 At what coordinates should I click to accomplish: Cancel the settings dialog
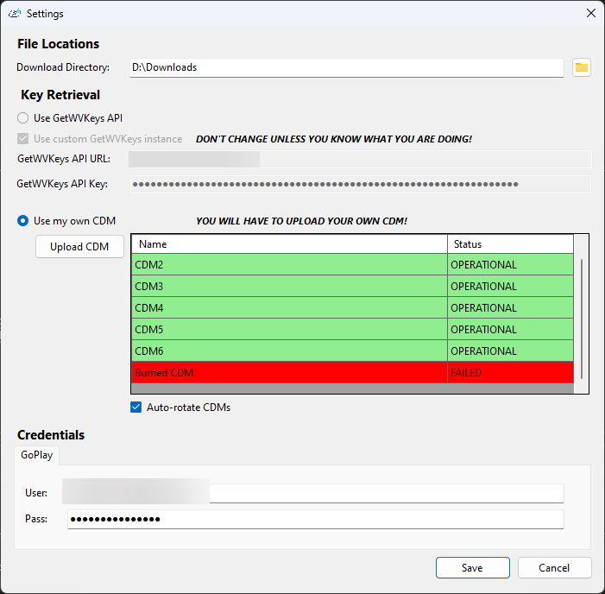tap(554, 568)
